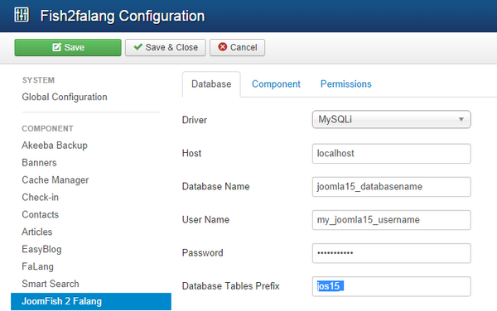This screenshot has height=311, width=497.
Task: Select FaLang in sidebar
Action: pyautogui.click(x=38, y=266)
